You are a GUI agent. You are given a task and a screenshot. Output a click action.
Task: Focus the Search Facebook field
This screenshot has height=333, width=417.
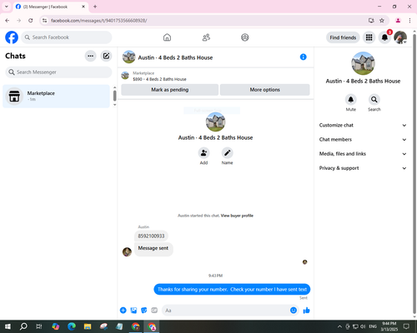pyautogui.click(x=67, y=37)
